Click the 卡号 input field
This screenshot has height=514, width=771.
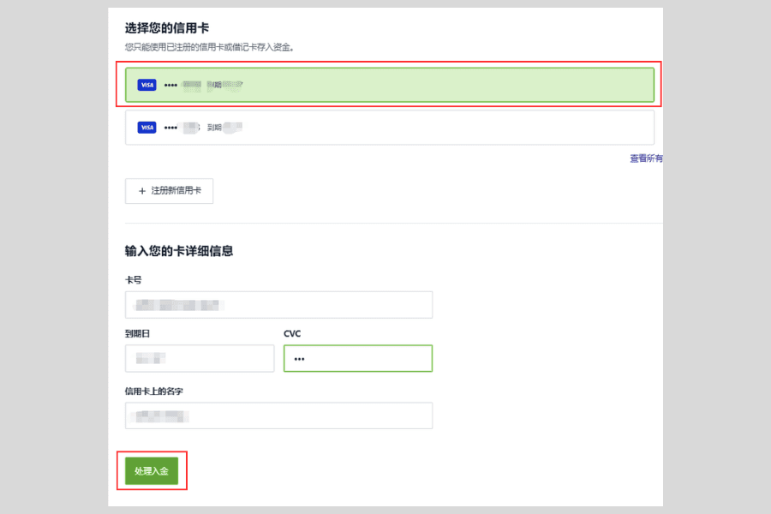tap(278, 304)
